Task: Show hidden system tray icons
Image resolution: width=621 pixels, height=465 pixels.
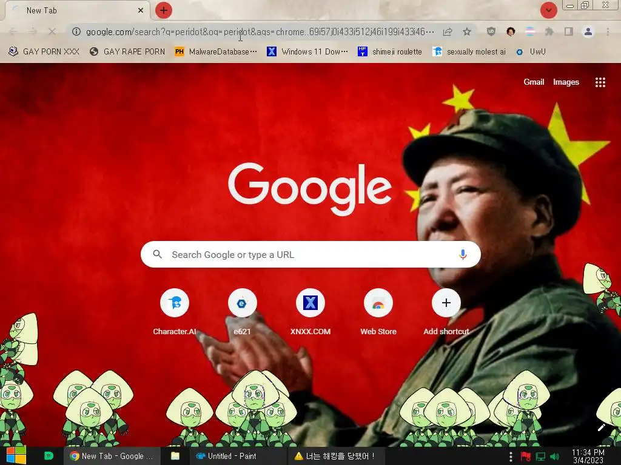Action: 511,457
